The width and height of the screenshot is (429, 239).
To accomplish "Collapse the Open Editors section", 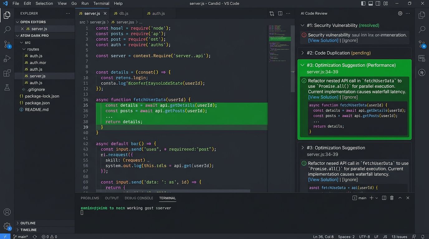I will (45, 22).
